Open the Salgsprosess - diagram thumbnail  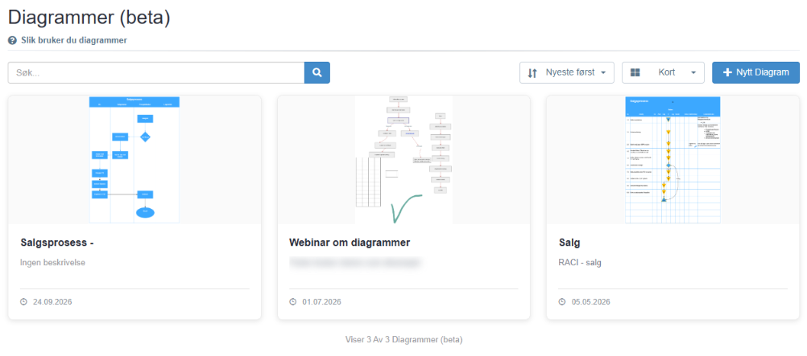pyautogui.click(x=134, y=159)
